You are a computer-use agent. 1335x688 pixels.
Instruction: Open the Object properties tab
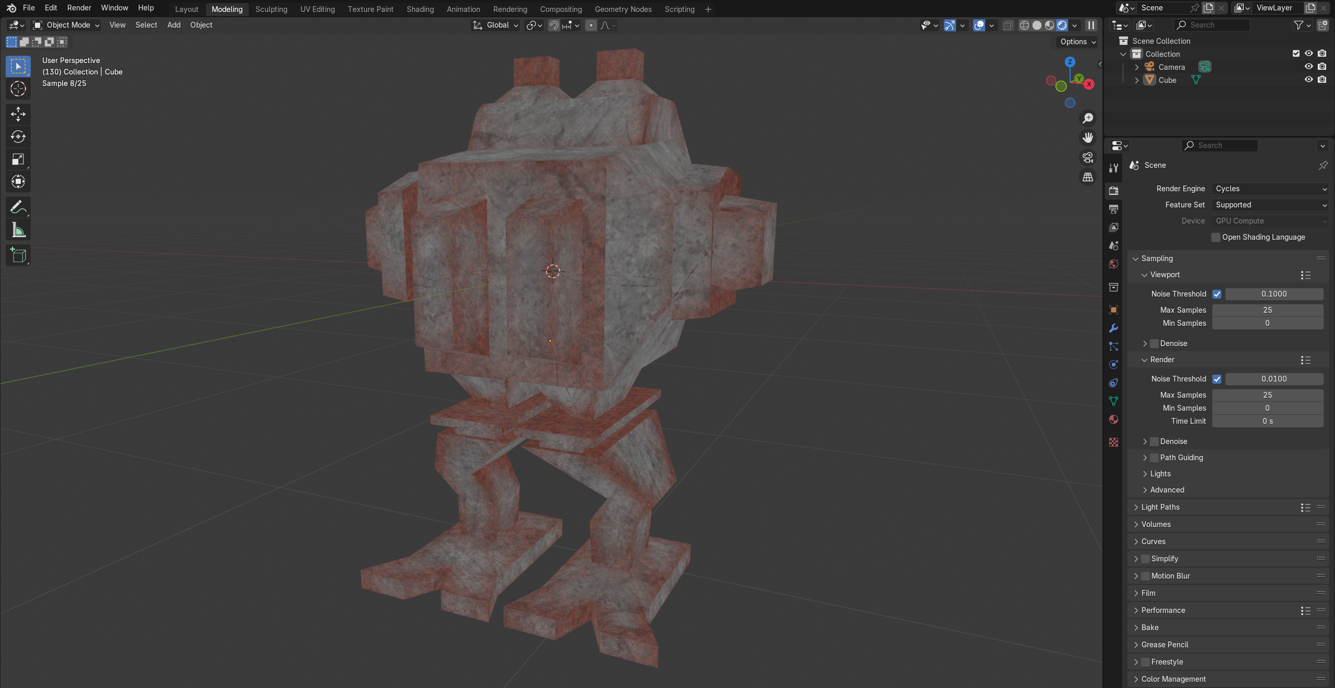[1113, 310]
